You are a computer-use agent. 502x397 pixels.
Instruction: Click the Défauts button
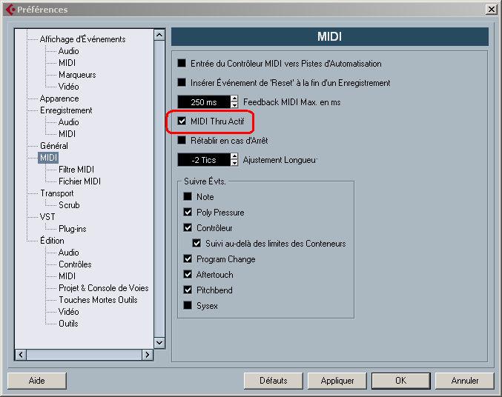(273, 381)
